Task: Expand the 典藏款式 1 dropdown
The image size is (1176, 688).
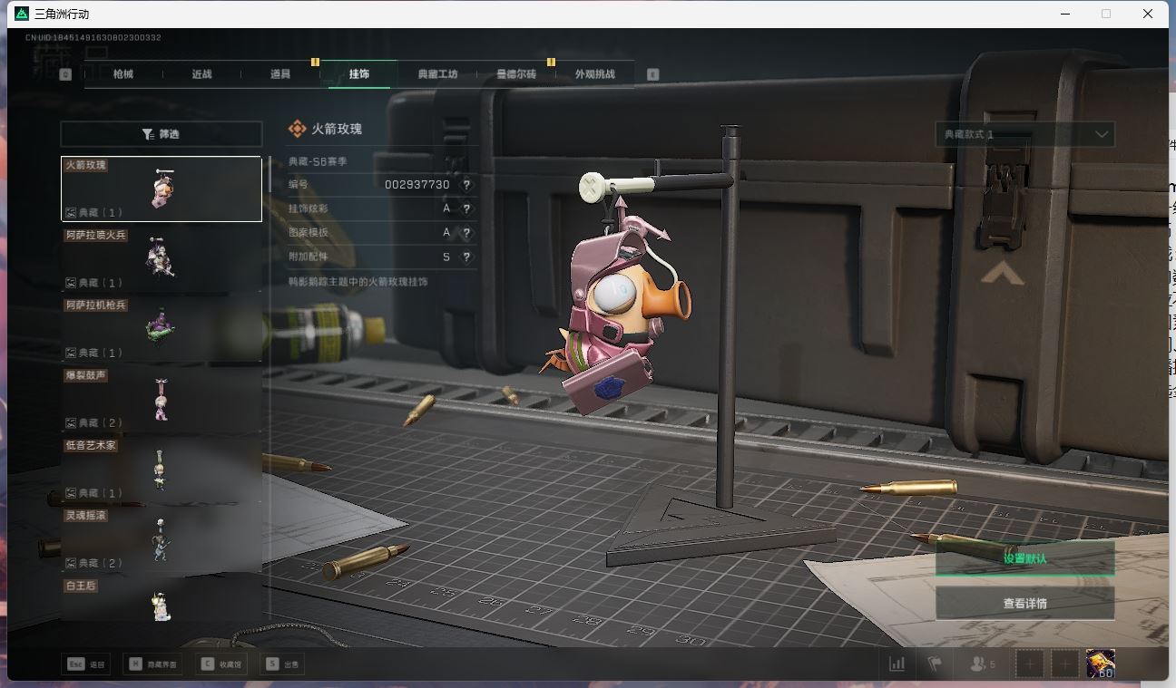Action: (x=1024, y=134)
